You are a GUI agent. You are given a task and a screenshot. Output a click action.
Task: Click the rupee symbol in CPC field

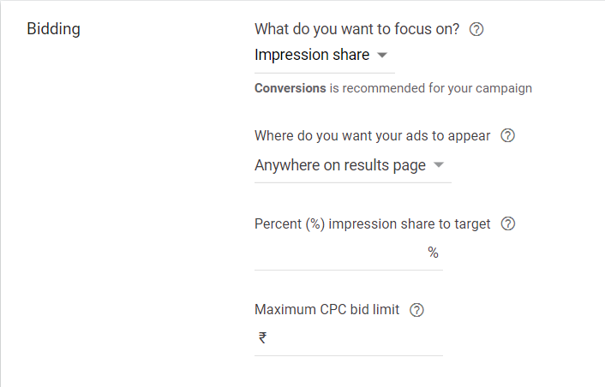[262, 338]
